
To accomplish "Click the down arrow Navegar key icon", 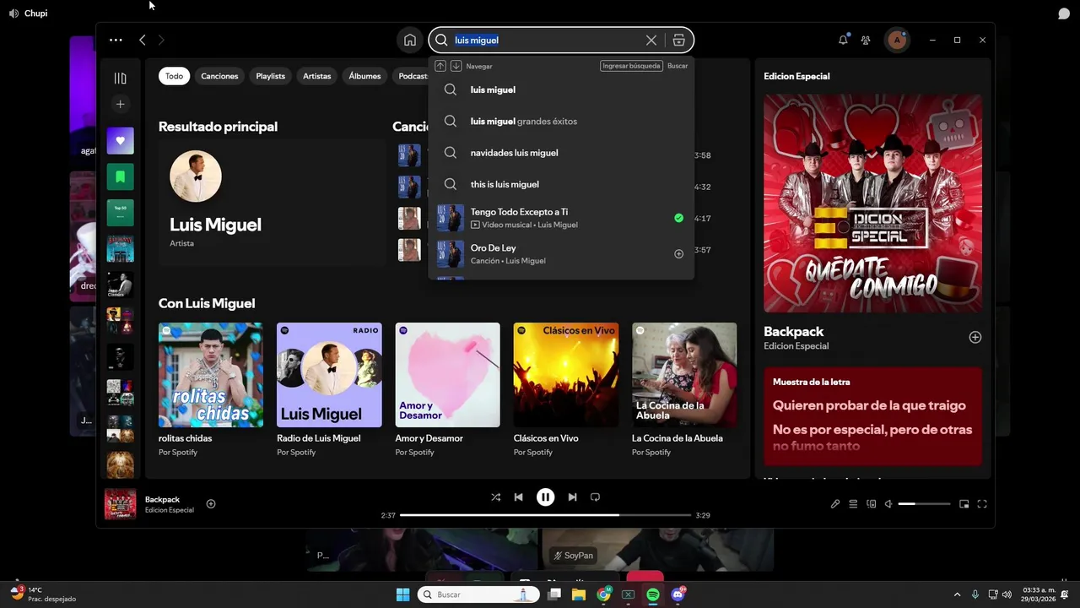I will coord(456,66).
